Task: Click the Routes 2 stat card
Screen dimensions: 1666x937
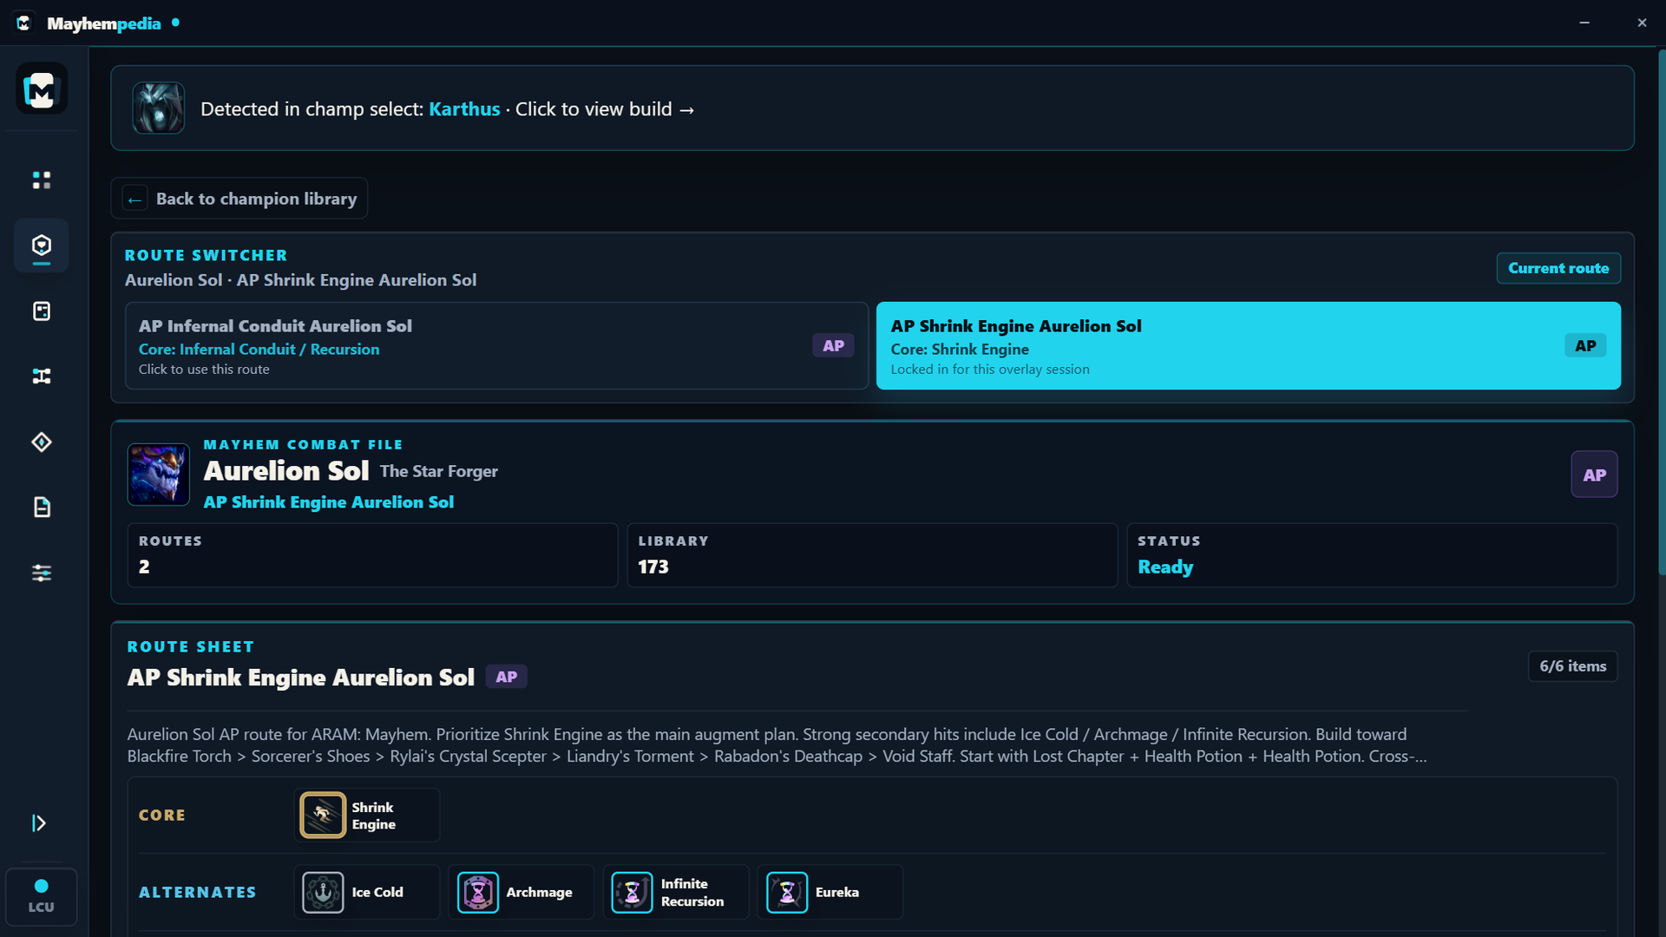Action: [372, 555]
